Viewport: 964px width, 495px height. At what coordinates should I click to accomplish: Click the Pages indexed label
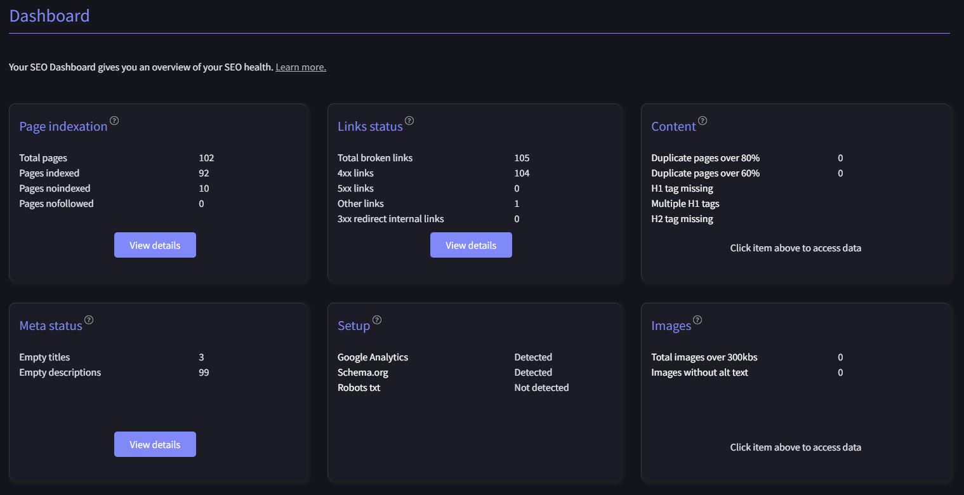50,173
